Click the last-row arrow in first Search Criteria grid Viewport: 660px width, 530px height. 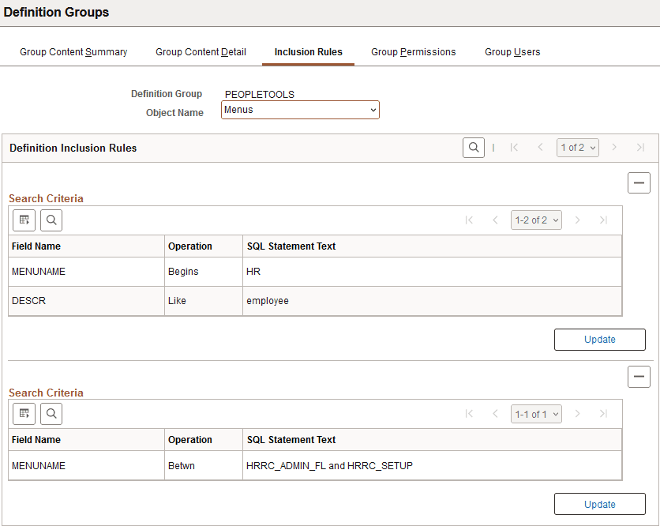click(604, 220)
